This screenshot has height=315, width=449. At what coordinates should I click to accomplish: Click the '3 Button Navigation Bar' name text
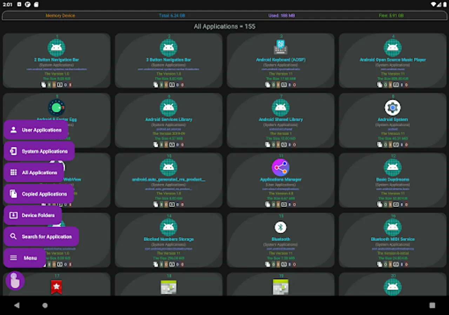coord(169,60)
